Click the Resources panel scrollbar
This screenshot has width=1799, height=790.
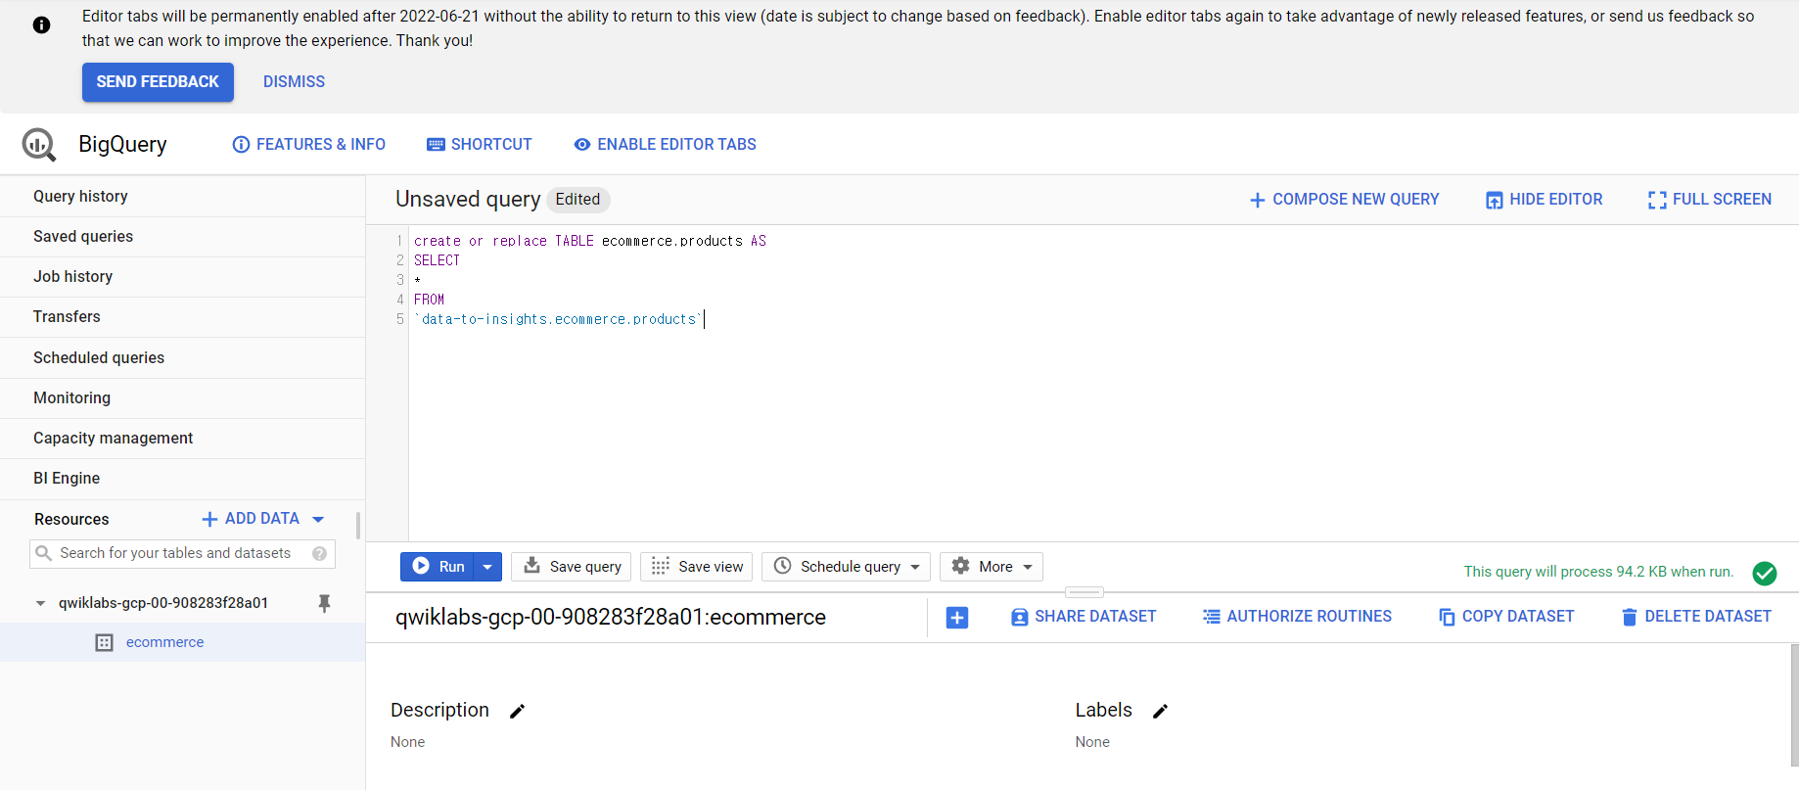point(358,526)
